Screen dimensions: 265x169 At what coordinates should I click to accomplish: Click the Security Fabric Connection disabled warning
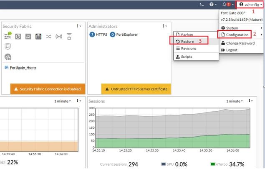[x=48, y=89]
